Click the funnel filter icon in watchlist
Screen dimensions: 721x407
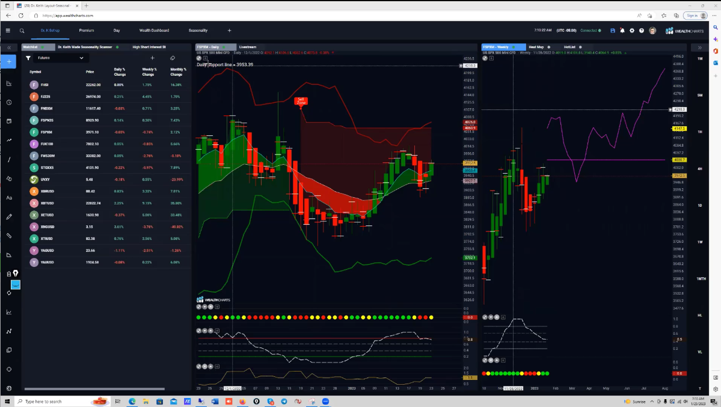[x=28, y=58]
